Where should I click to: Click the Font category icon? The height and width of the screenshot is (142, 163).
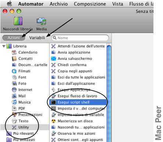(14, 77)
